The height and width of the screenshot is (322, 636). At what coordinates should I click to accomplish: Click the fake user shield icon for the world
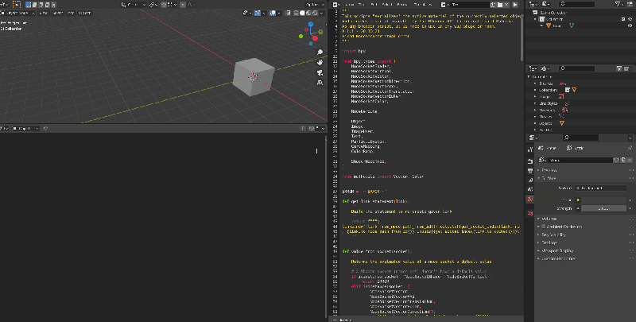tap(617, 160)
